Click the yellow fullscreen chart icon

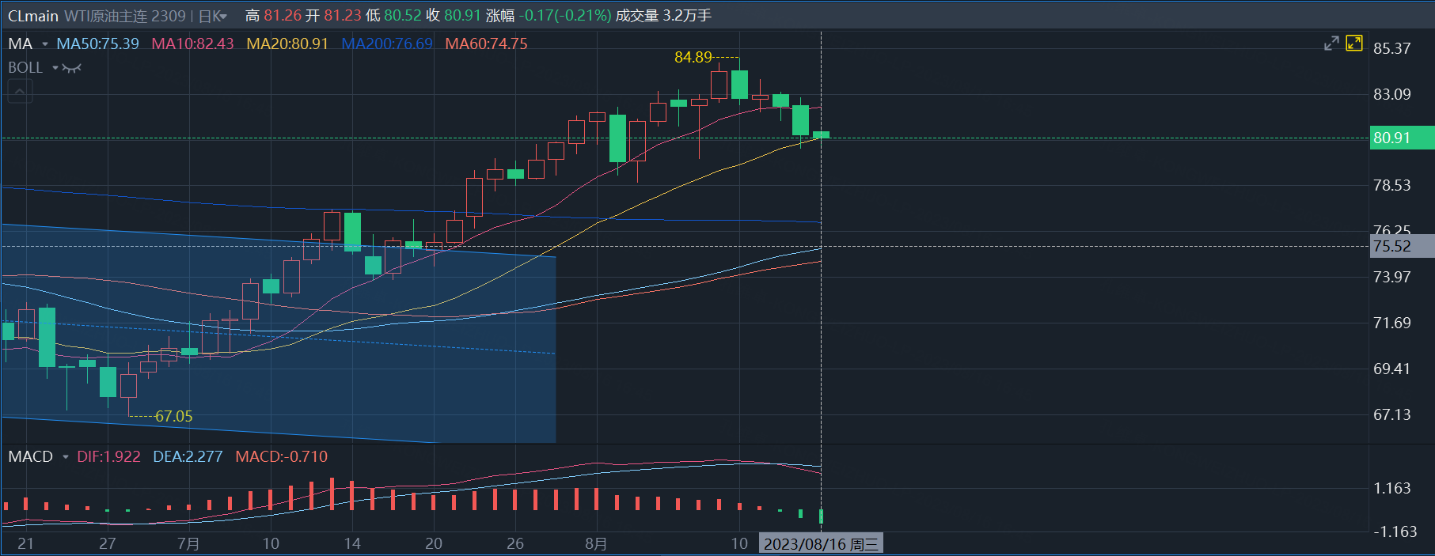point(1354,43)
